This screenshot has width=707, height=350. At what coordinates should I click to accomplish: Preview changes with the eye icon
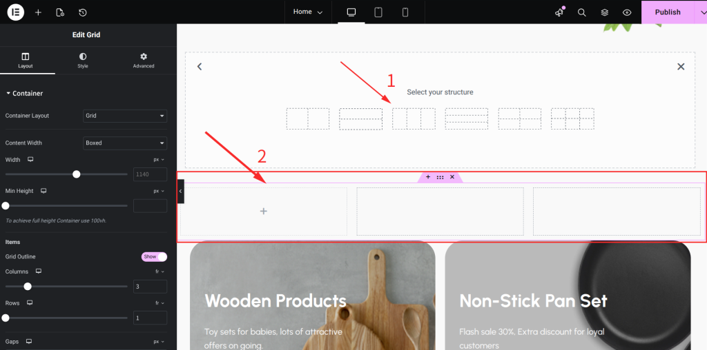coord(627,12)
